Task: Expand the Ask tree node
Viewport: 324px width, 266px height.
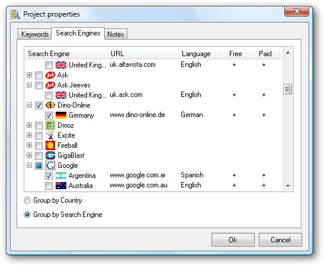Action: [30, 75]
